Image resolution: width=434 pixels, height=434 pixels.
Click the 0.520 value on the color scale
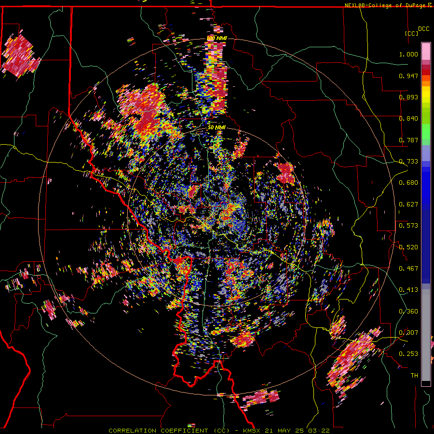[x=408, y=247]
